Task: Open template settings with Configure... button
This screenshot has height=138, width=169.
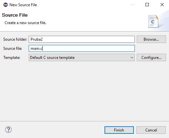Action: pos(151,58)
